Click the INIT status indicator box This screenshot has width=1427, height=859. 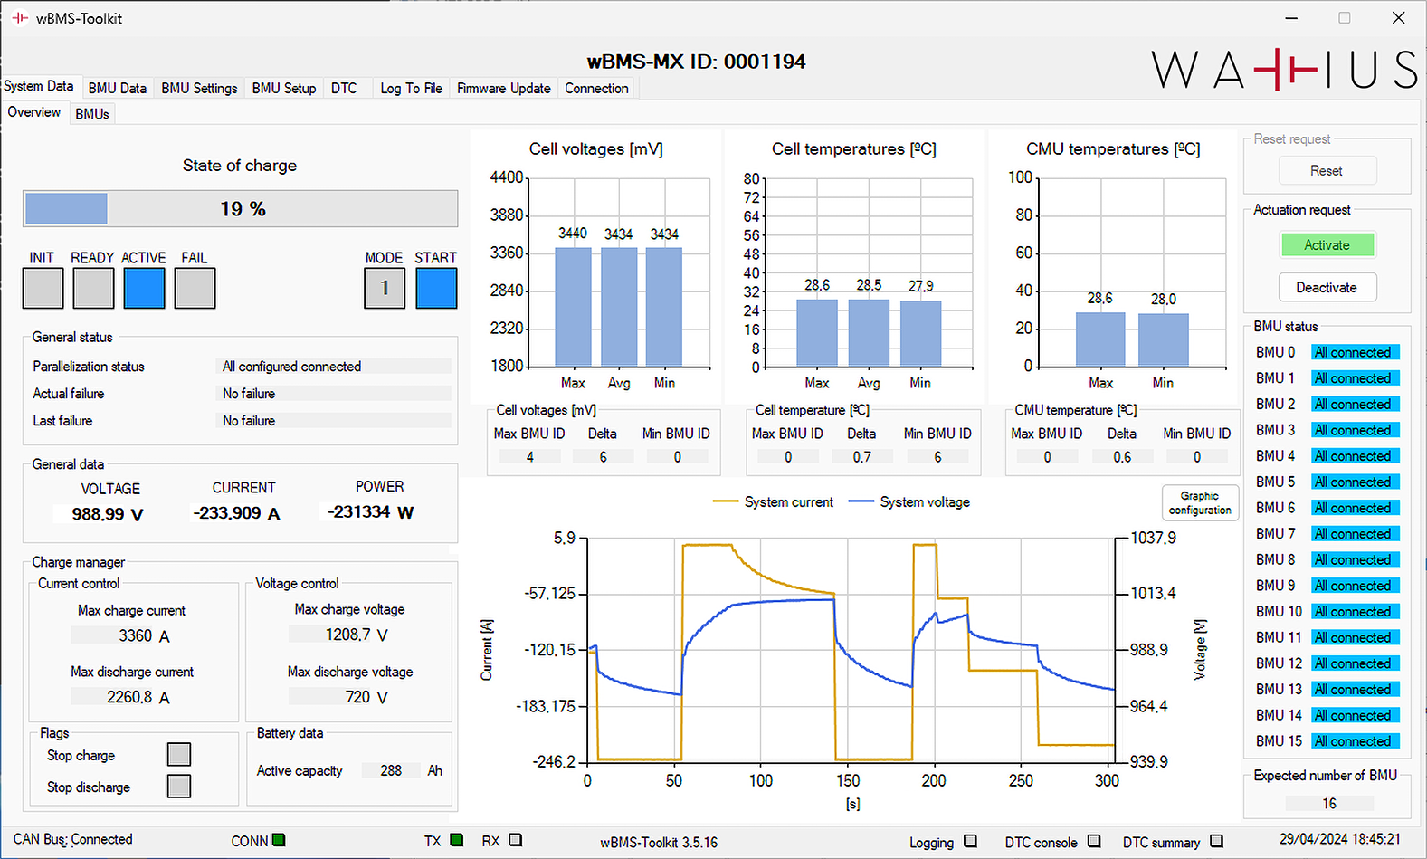[43, 289]
